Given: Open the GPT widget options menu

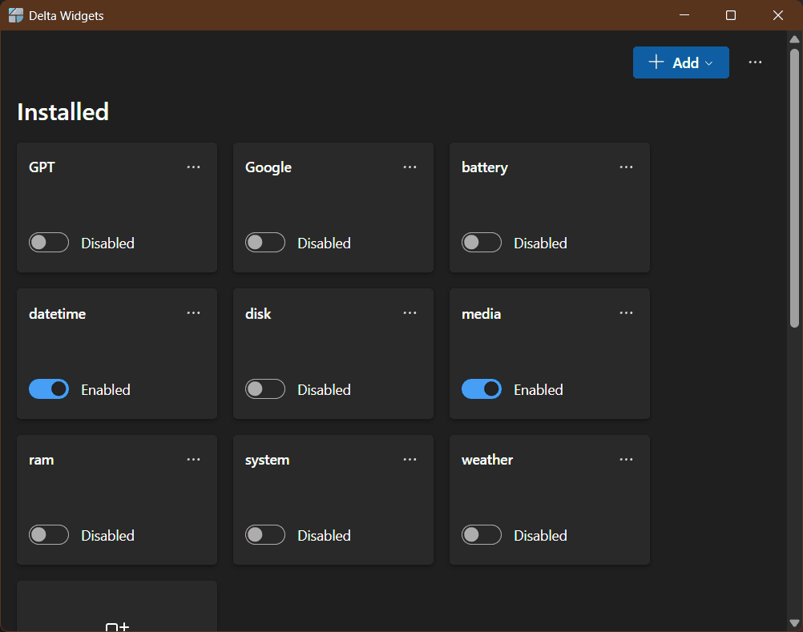Looking at the screenshot, I should (193, 167).
